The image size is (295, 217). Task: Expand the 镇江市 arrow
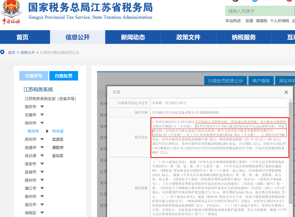pos(42,188)
